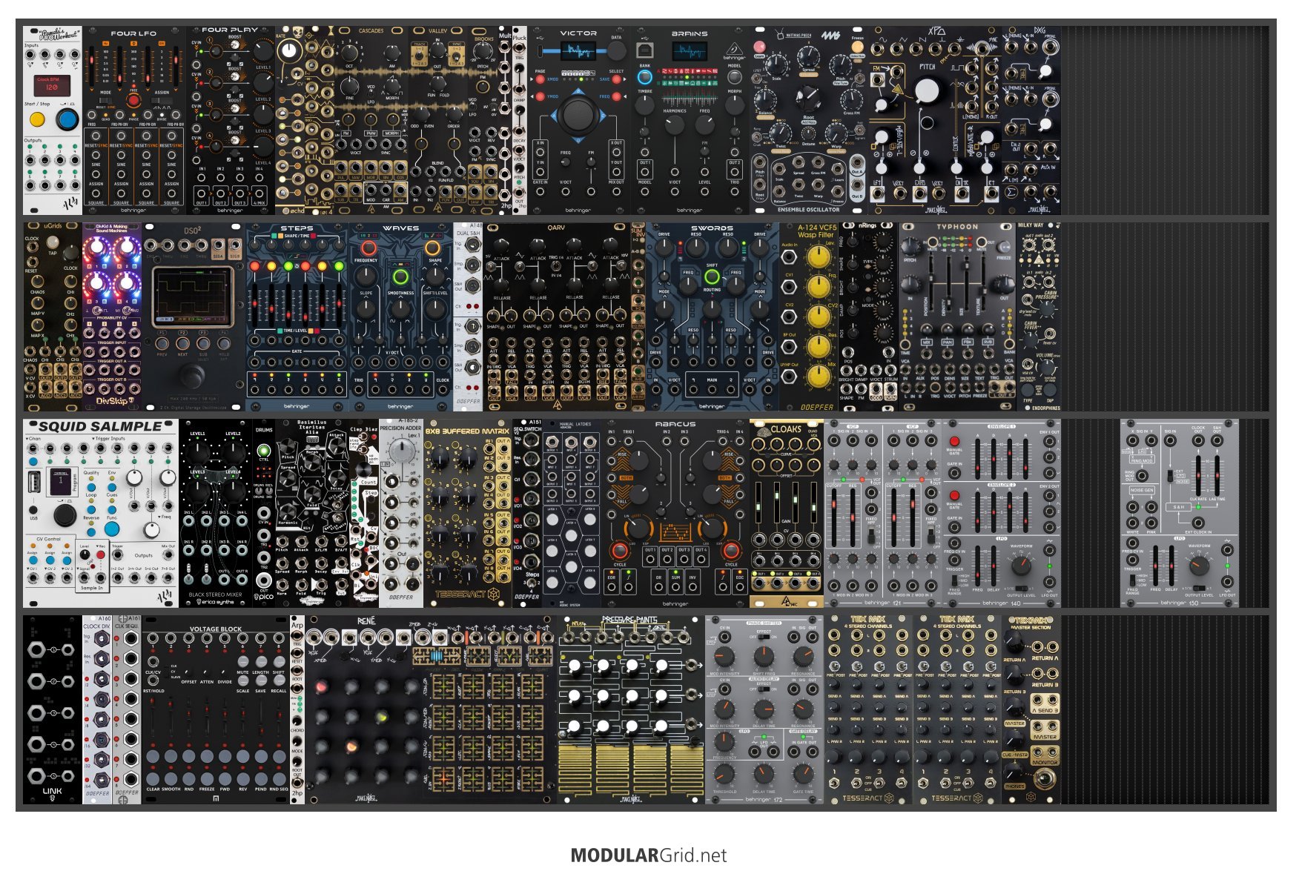Select the Behringer 150 module

point(1180,513)
